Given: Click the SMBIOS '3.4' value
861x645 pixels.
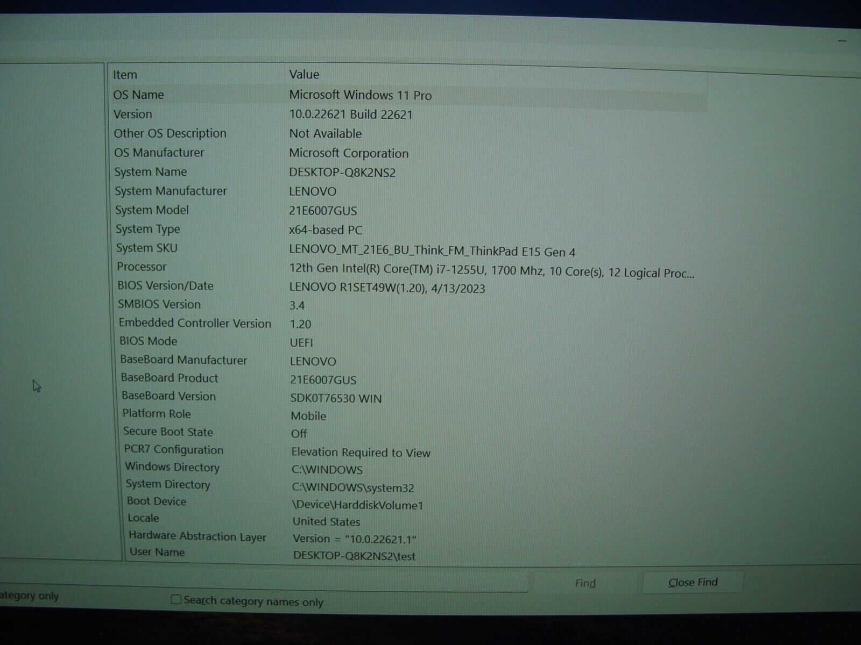Looking at the screenshot, I should click(297, 306).
